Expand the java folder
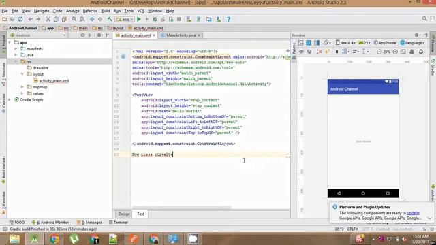The image size is (436, 245). pyautogui.click(x=16, y=55)
